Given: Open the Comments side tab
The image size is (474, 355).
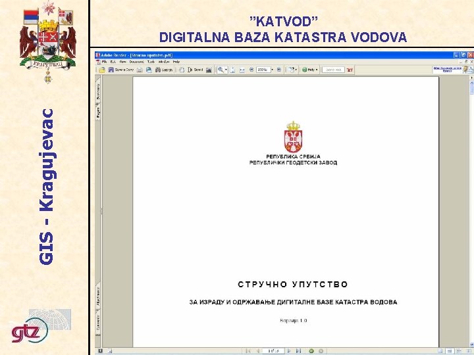Looking at the screenshot, I should pyautogui.click(x=98, y=322).
